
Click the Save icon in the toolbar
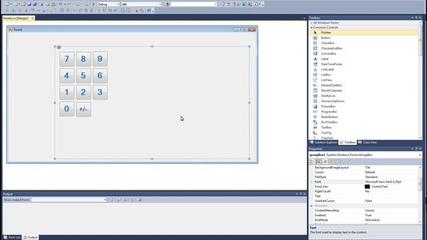(29, 4)
